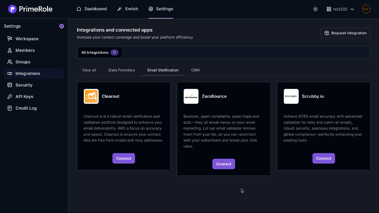379x213 pixels.
Task: Click the Enrich magic wand icon
Action: [x=120, y=9]
